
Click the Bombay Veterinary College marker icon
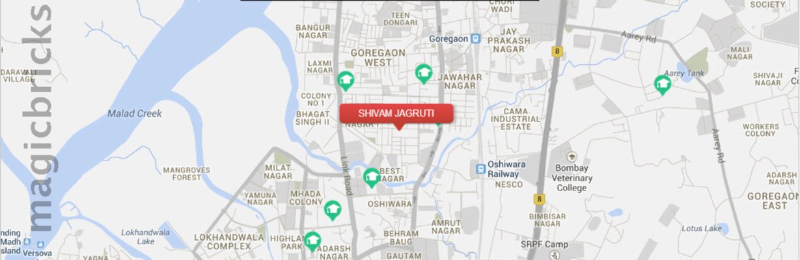(x=572, y=157)
